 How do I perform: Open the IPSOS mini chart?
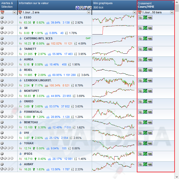[113, 156]
